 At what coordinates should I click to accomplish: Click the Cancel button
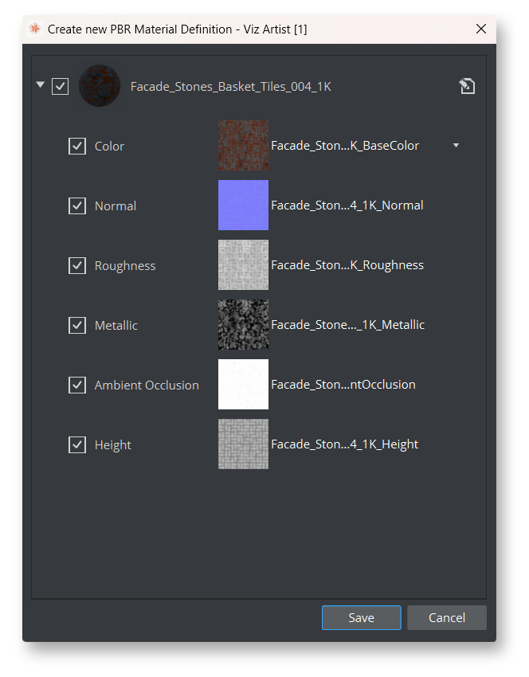point(446,617)
